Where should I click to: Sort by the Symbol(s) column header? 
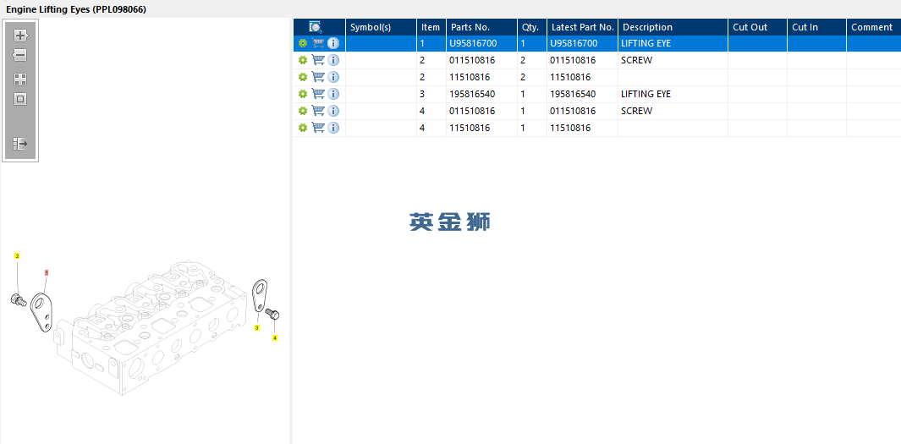pos(381,27)
